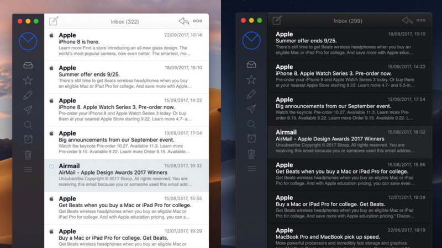
Task: Open Trash in the light sidebar
Action: click(x=28, y=155)
